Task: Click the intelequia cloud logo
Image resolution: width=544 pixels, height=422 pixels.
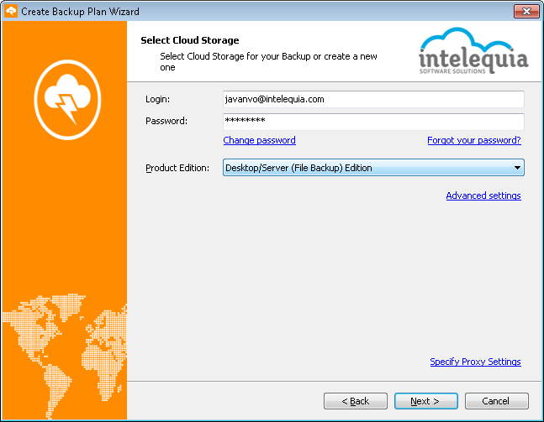Action: (x=473, y=51)
